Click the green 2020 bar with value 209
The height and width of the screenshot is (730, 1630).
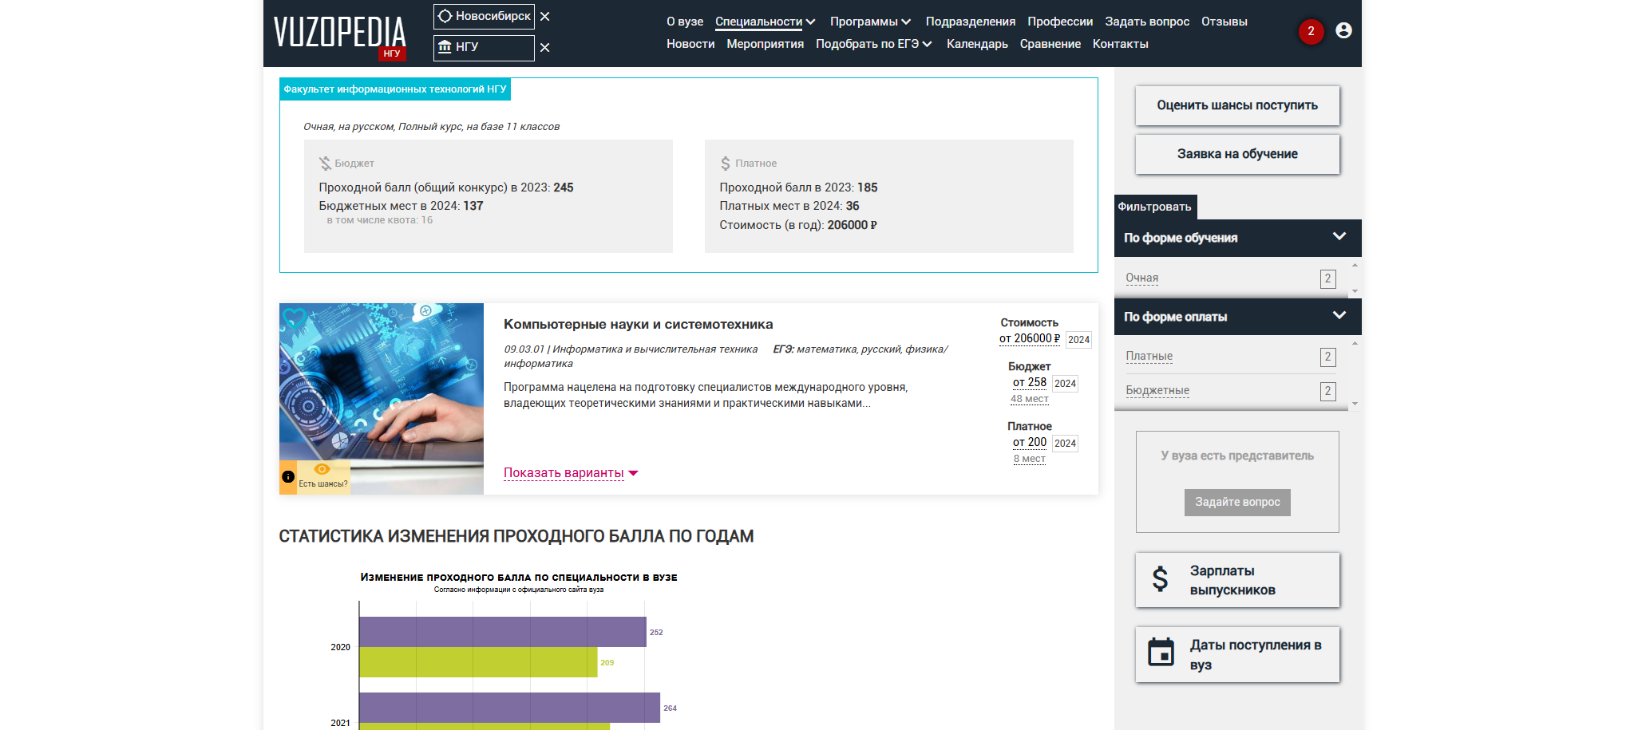coord(478,662)
